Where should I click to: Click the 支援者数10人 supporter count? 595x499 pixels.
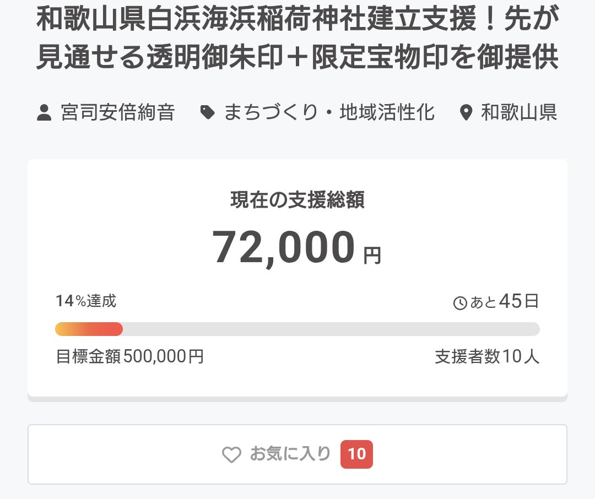coord(487,357)
